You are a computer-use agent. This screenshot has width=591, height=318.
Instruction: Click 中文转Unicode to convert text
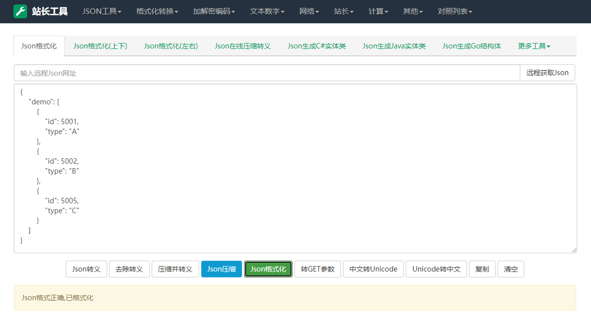click(373, 269)
